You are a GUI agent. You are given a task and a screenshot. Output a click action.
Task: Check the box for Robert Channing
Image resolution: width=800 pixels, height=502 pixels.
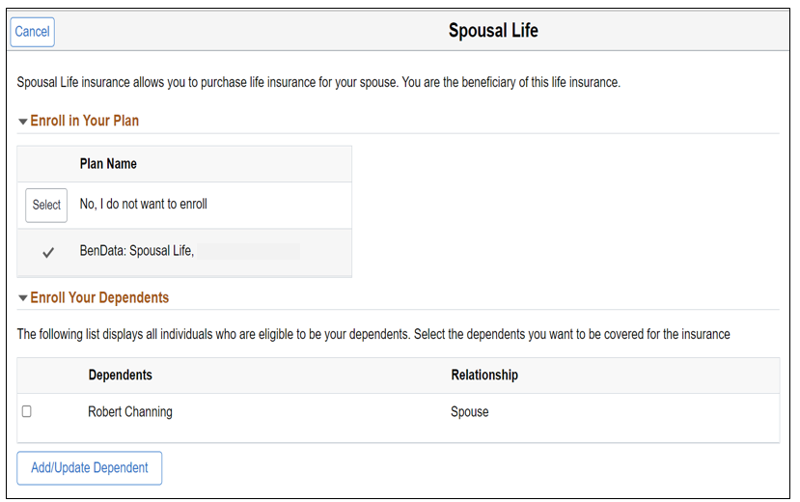tap(27, 411)
